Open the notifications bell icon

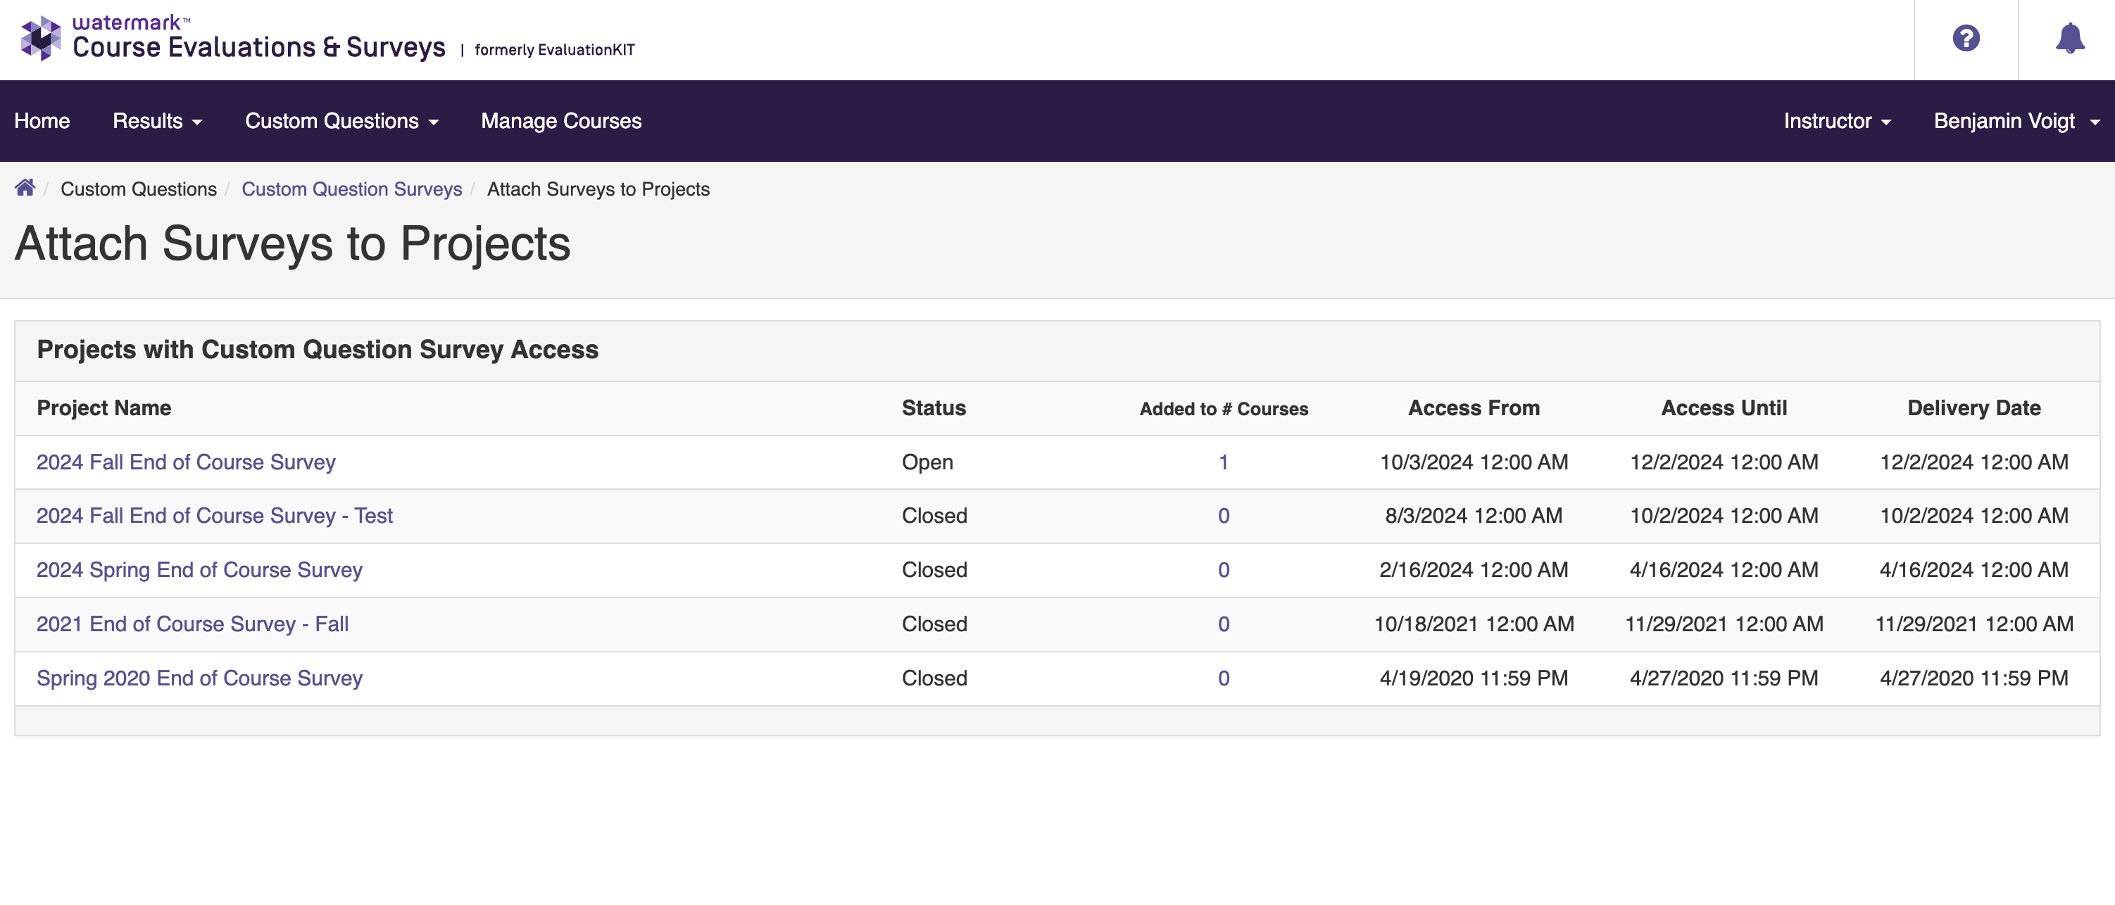coord(2069,39)
